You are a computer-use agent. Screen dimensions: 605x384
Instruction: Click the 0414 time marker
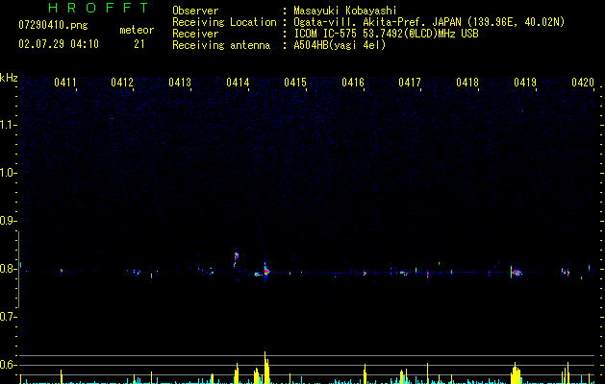238,83
